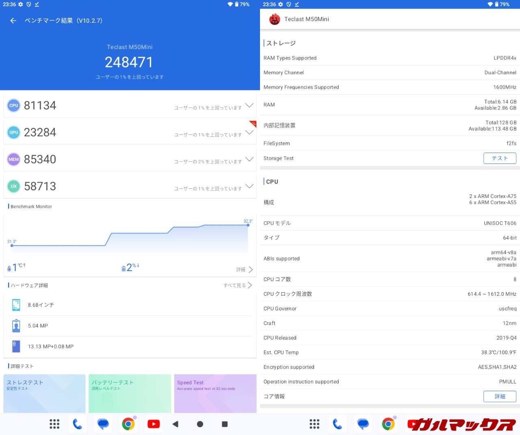This screenshot has height=435, width=520.
Task: Open すべて見る hardware details link
Action: coord(238,285)
